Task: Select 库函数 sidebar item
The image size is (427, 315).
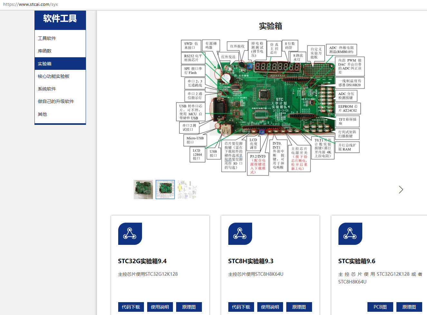Action: (60, 51)
